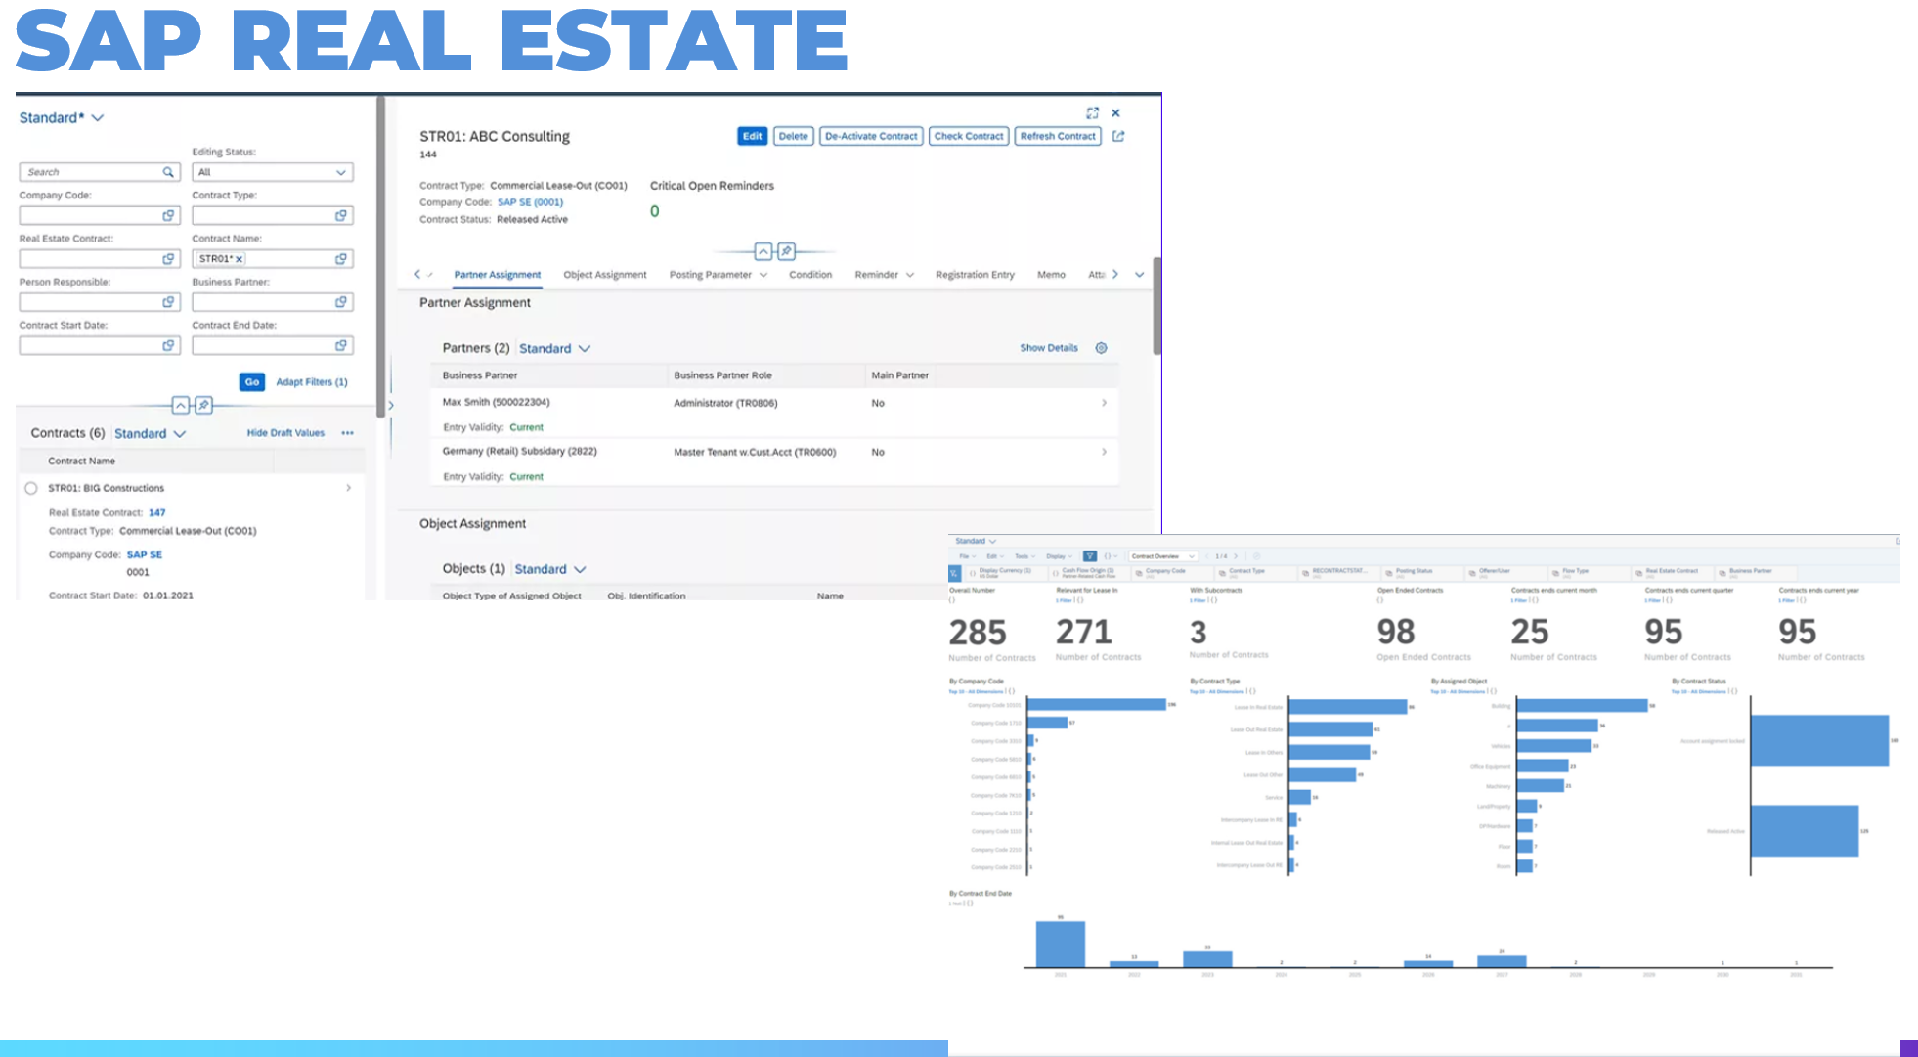Open value help for Contract Start Date field
The width and height of the screenshot is (1918, 1057).
[168, 345]
